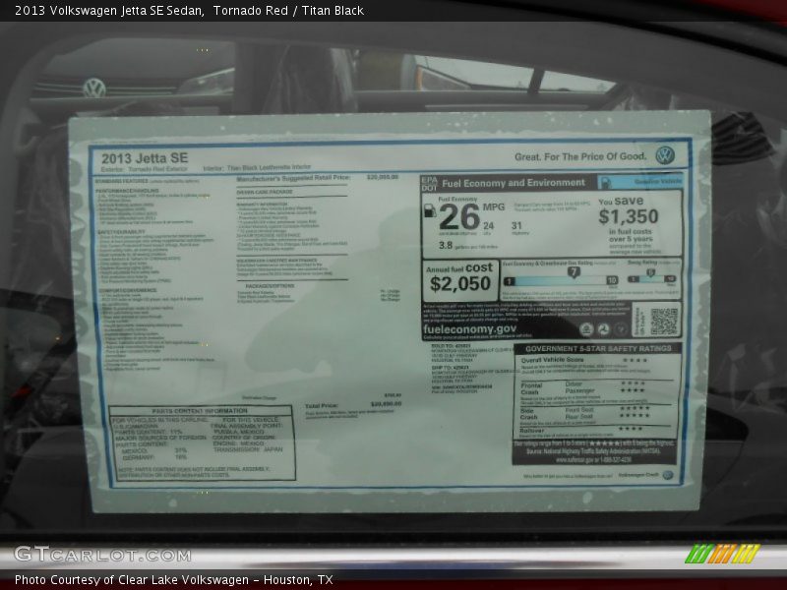Viewport: 787px width, 590px height.
Task: Click the QR code on the fuel economy label
Action: [663, 322]
